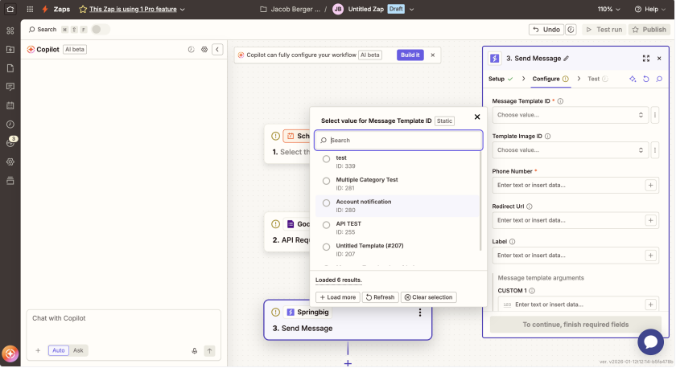Screen dimensions: 676x368
Task: Rename step with pencil icon
Action: coord(566,59)
